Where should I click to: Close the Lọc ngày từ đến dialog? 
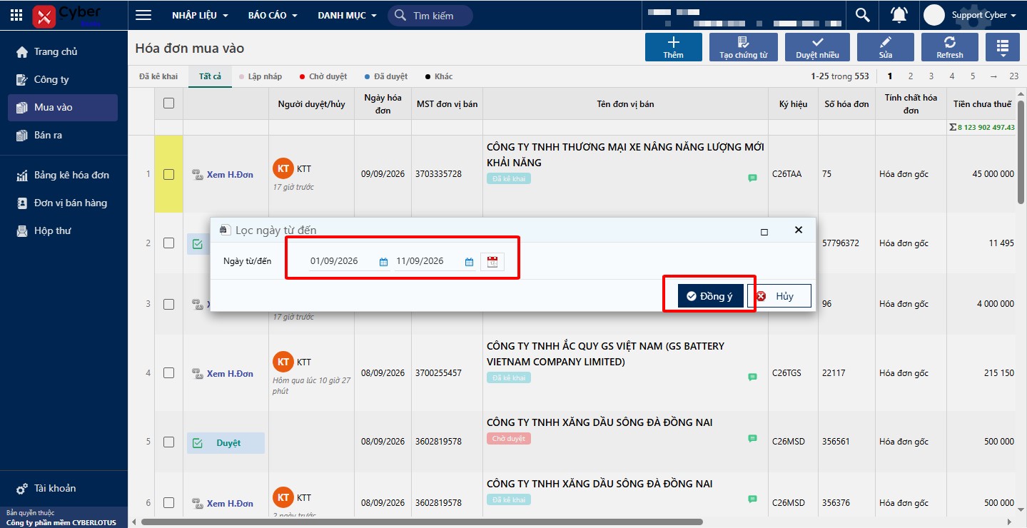tap(799, 230)
